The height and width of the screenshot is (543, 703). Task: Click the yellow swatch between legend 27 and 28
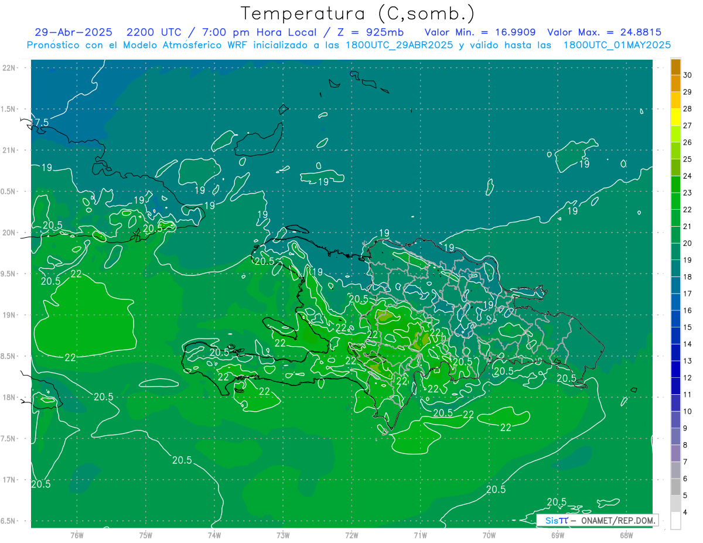(x=675, y=117)
